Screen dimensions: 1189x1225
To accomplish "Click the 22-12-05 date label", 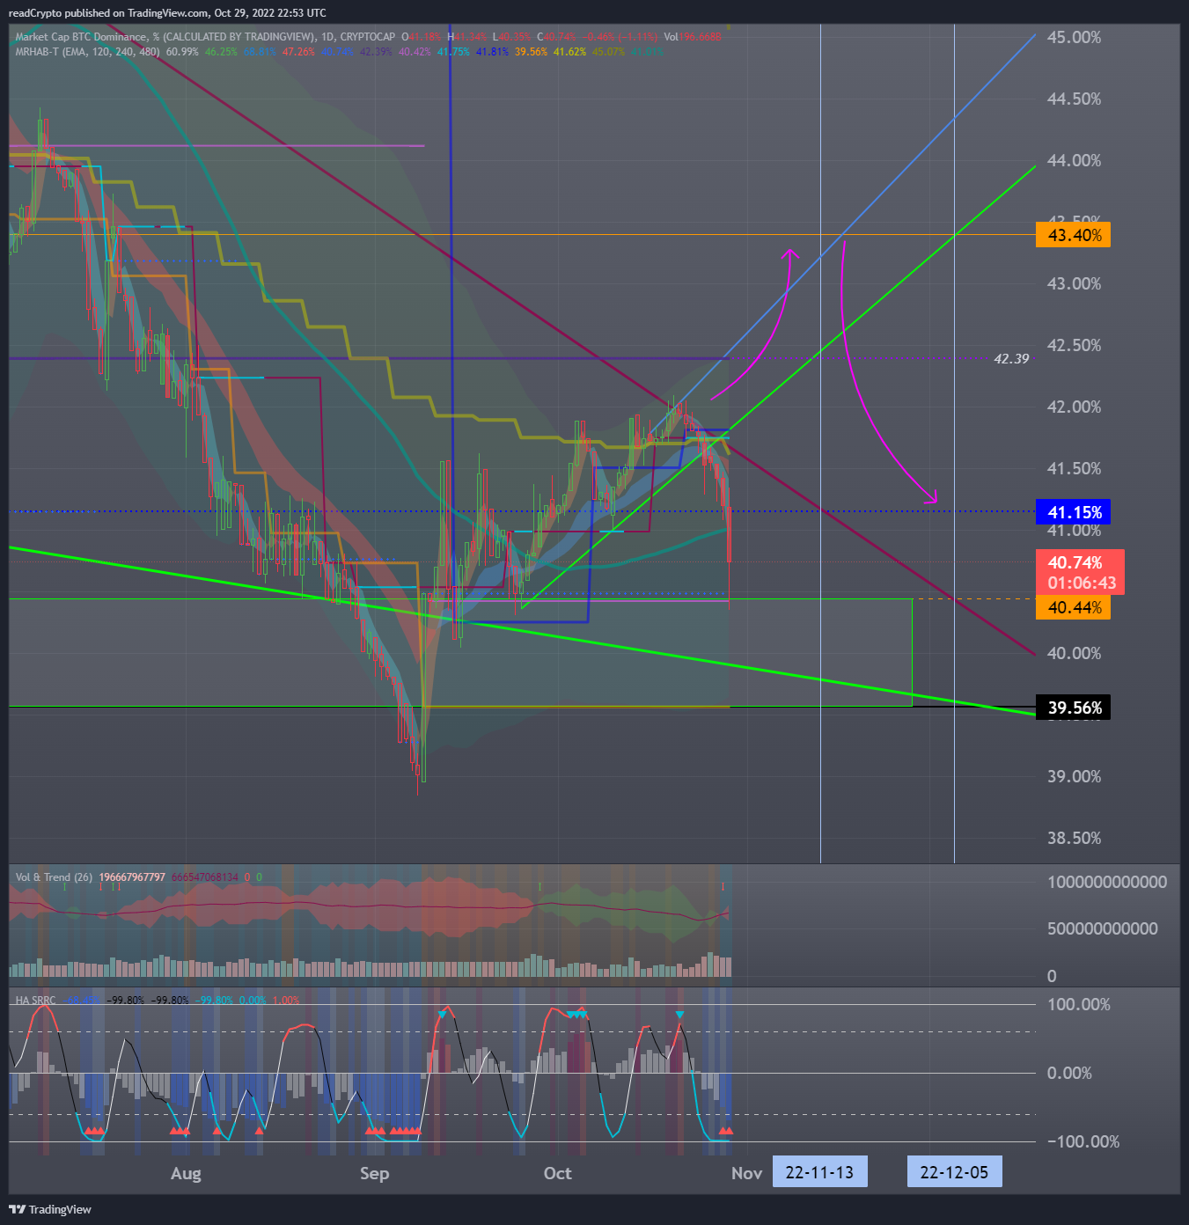I will (954, 1172).
